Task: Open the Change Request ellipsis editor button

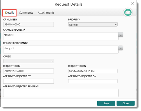Action: tap(120, 35)
